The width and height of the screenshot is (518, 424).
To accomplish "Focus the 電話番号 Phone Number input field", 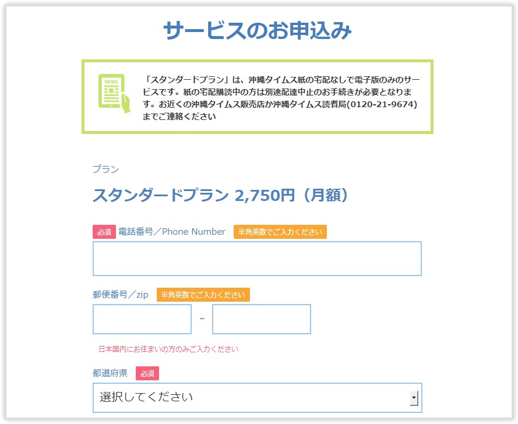I will click(x=257, y=259).
